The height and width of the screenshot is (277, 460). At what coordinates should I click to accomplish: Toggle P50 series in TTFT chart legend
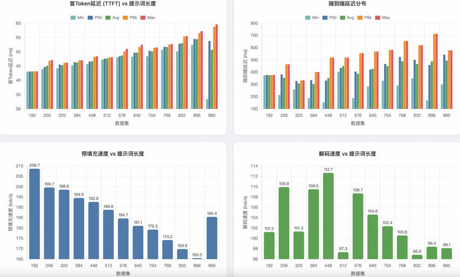click(x=95, y=17)
